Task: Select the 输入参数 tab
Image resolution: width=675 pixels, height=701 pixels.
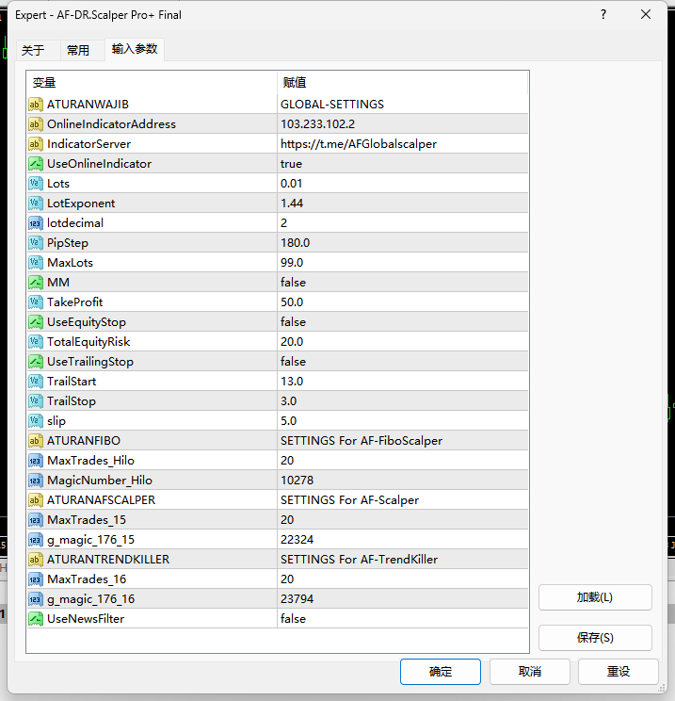Action: click(135, 49)
